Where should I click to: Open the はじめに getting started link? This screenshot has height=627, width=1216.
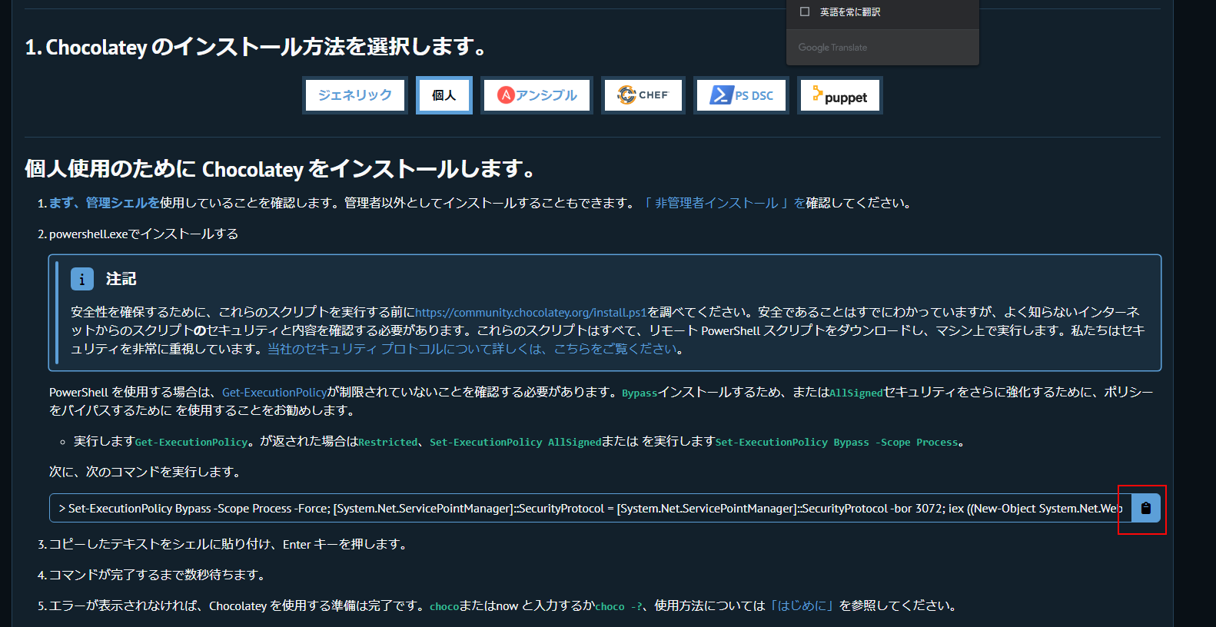pyautogui.click(x=802, y=605)
